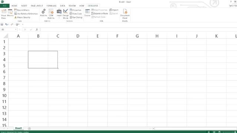This screenshot has height=133, width=237.
Task: Start Record Macro
Action: tap(22, 10)
